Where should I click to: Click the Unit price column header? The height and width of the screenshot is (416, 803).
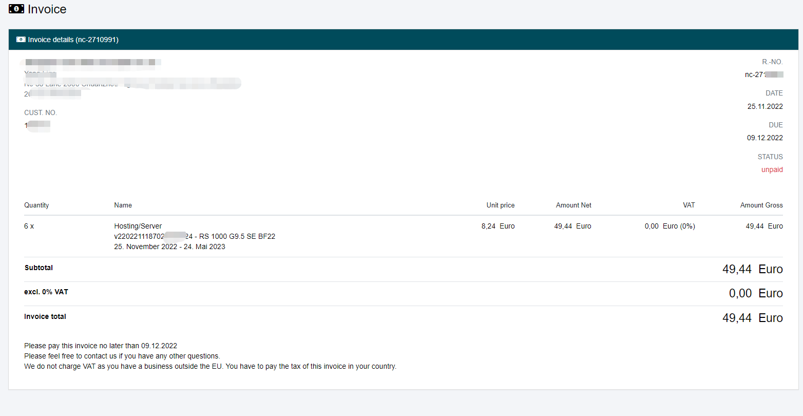pos(500,205)
